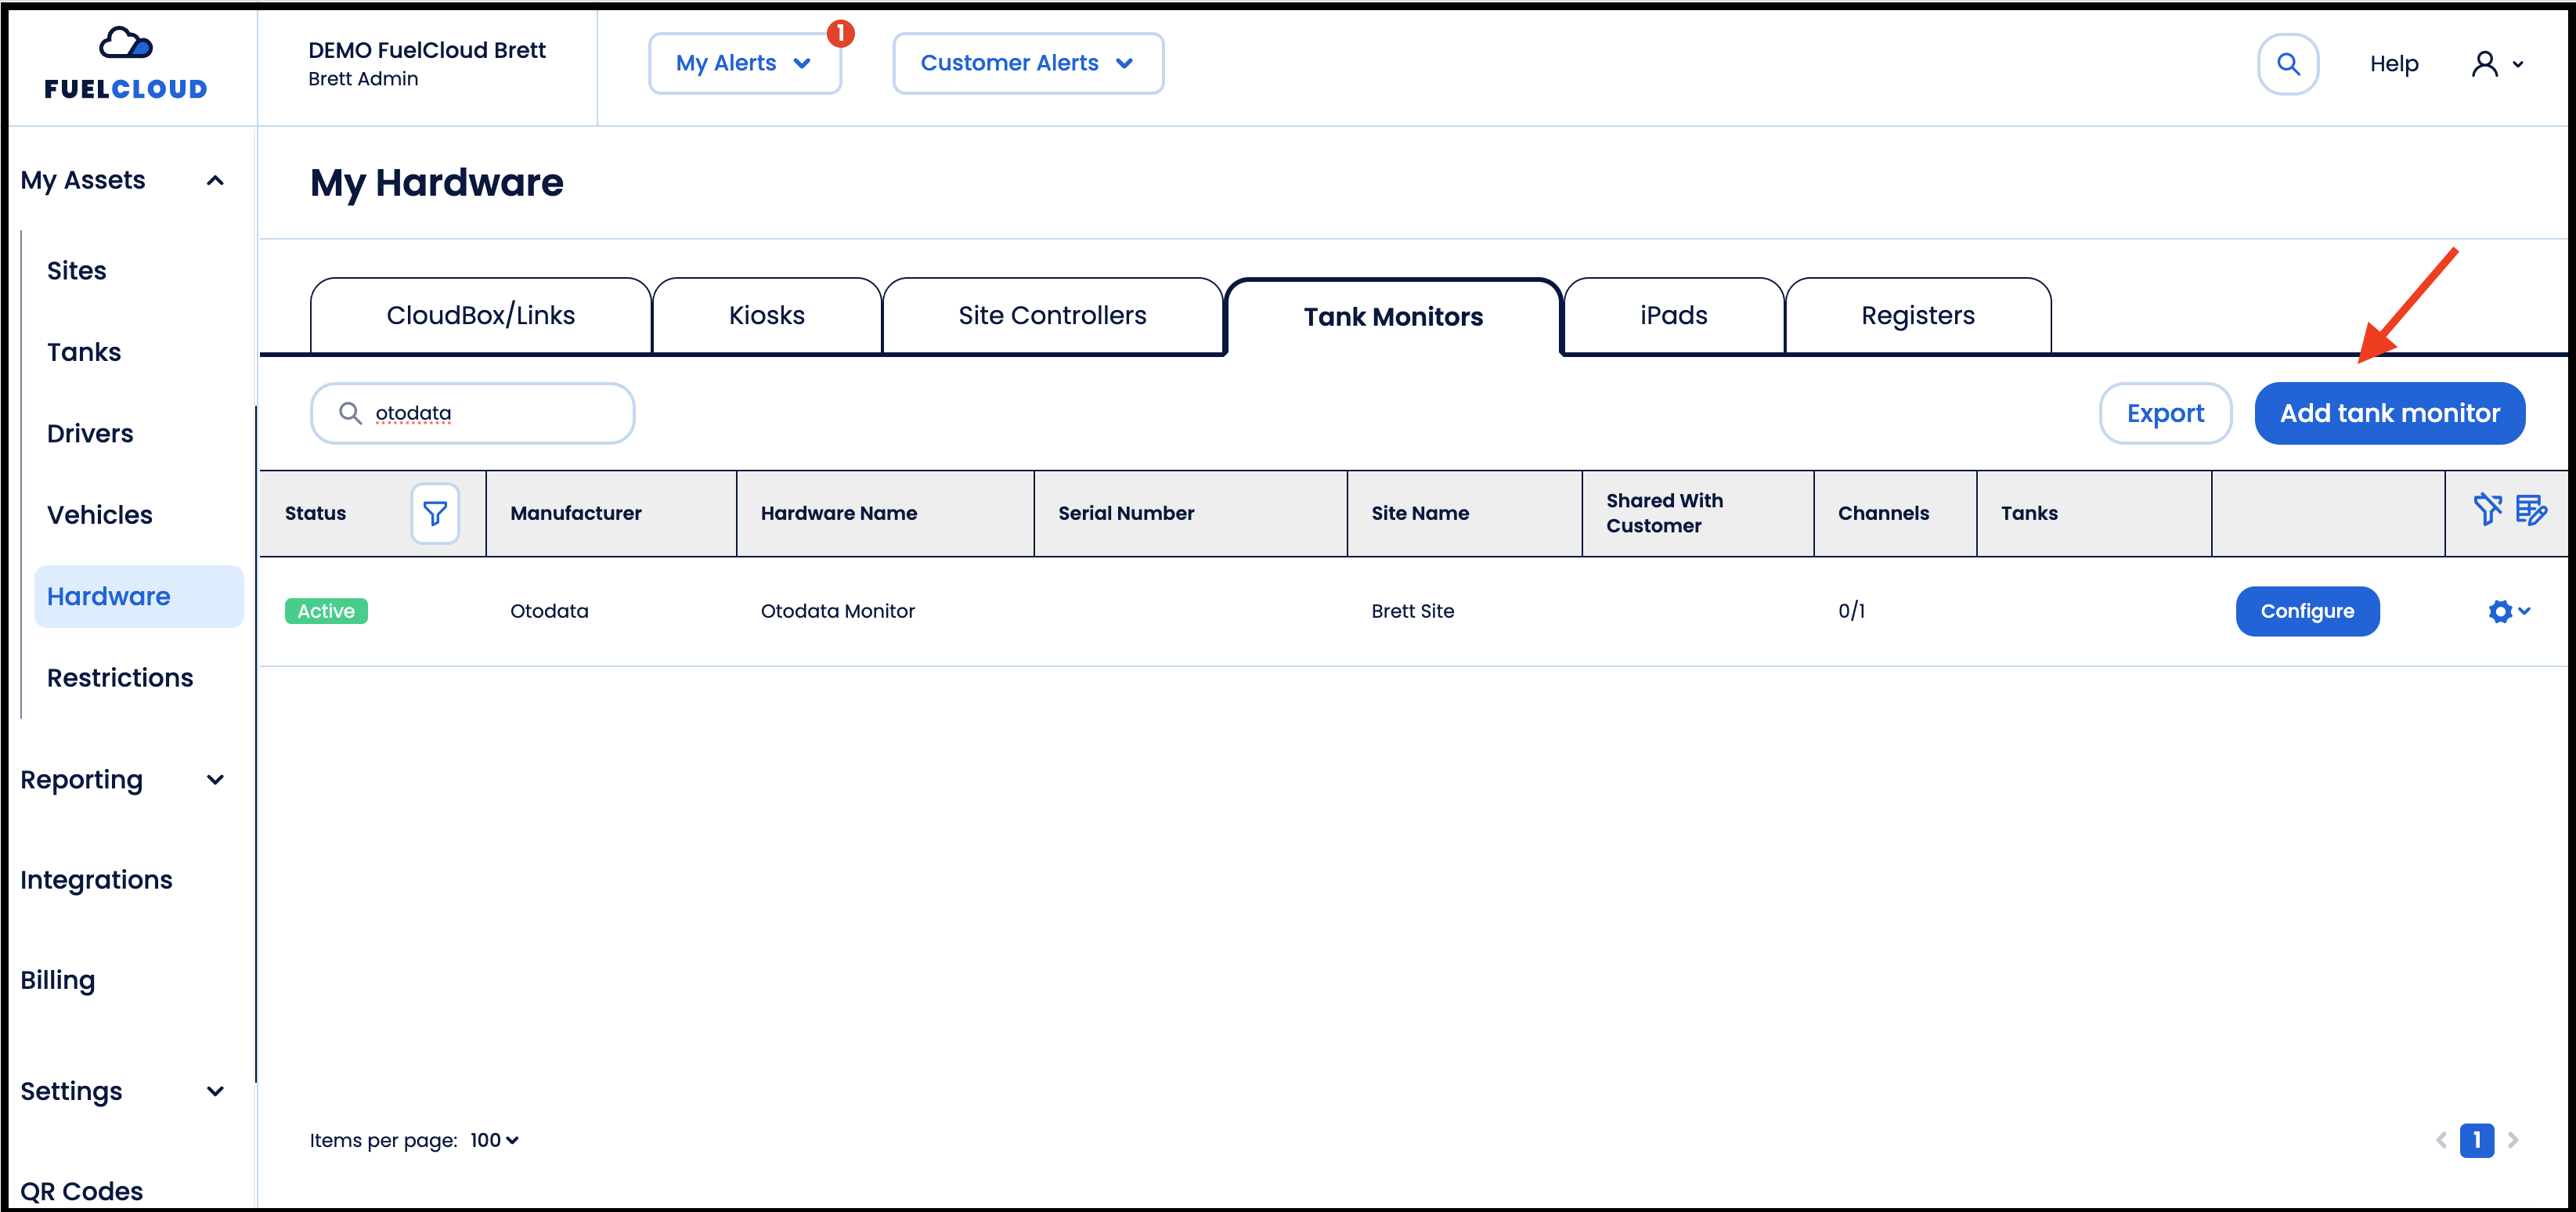Click Configure for Otodata Monitor
Image resolution: width=2576 pixels, height=1212 pixels.
[x=2307, y=611]
